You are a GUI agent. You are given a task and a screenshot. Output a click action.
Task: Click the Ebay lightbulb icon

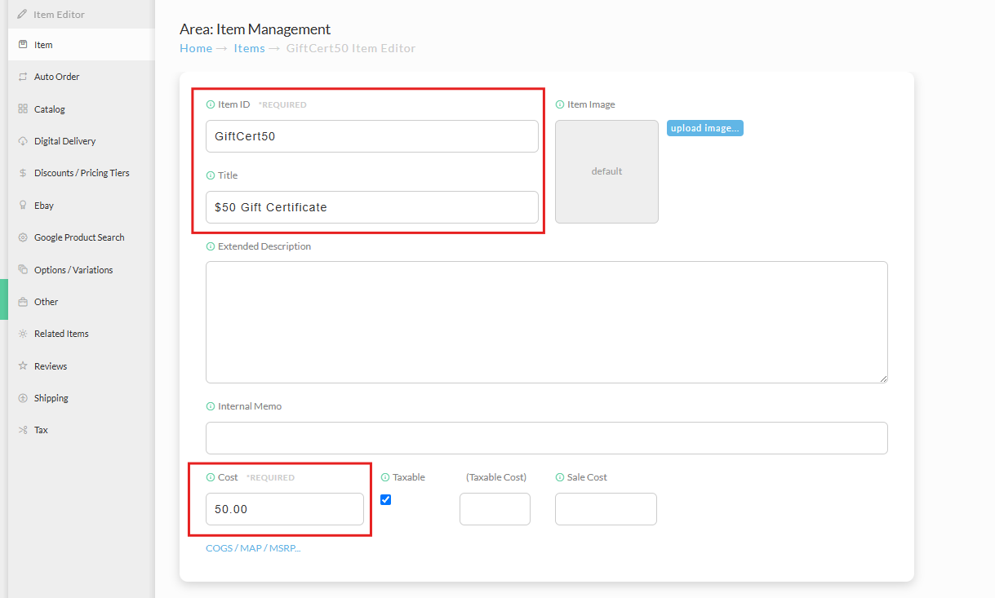[23, 206]
